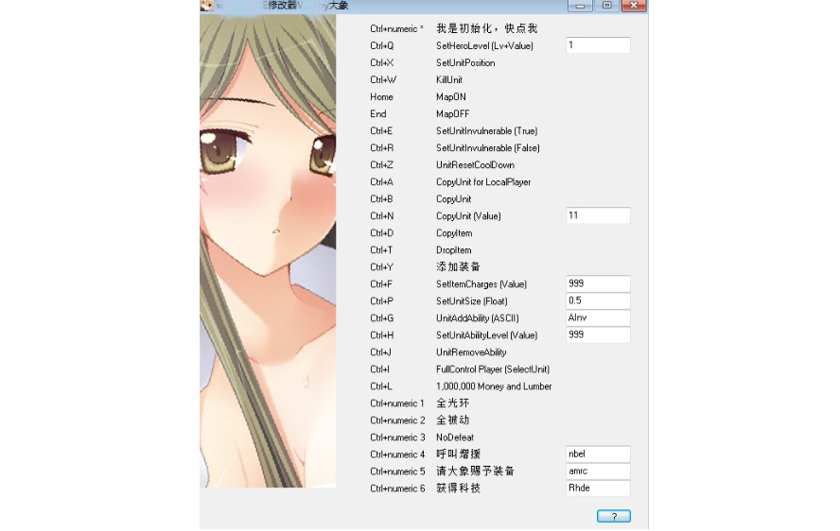The height and width of the screenshot is (531, 840).
Task: Click 1,000,000 Money and Lumber text
Action: point(494,386)
